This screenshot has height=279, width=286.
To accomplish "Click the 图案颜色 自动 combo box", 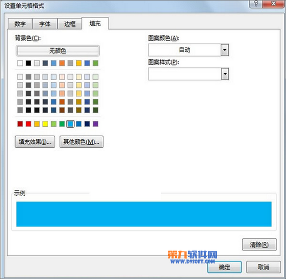I will tap(188, 50).
